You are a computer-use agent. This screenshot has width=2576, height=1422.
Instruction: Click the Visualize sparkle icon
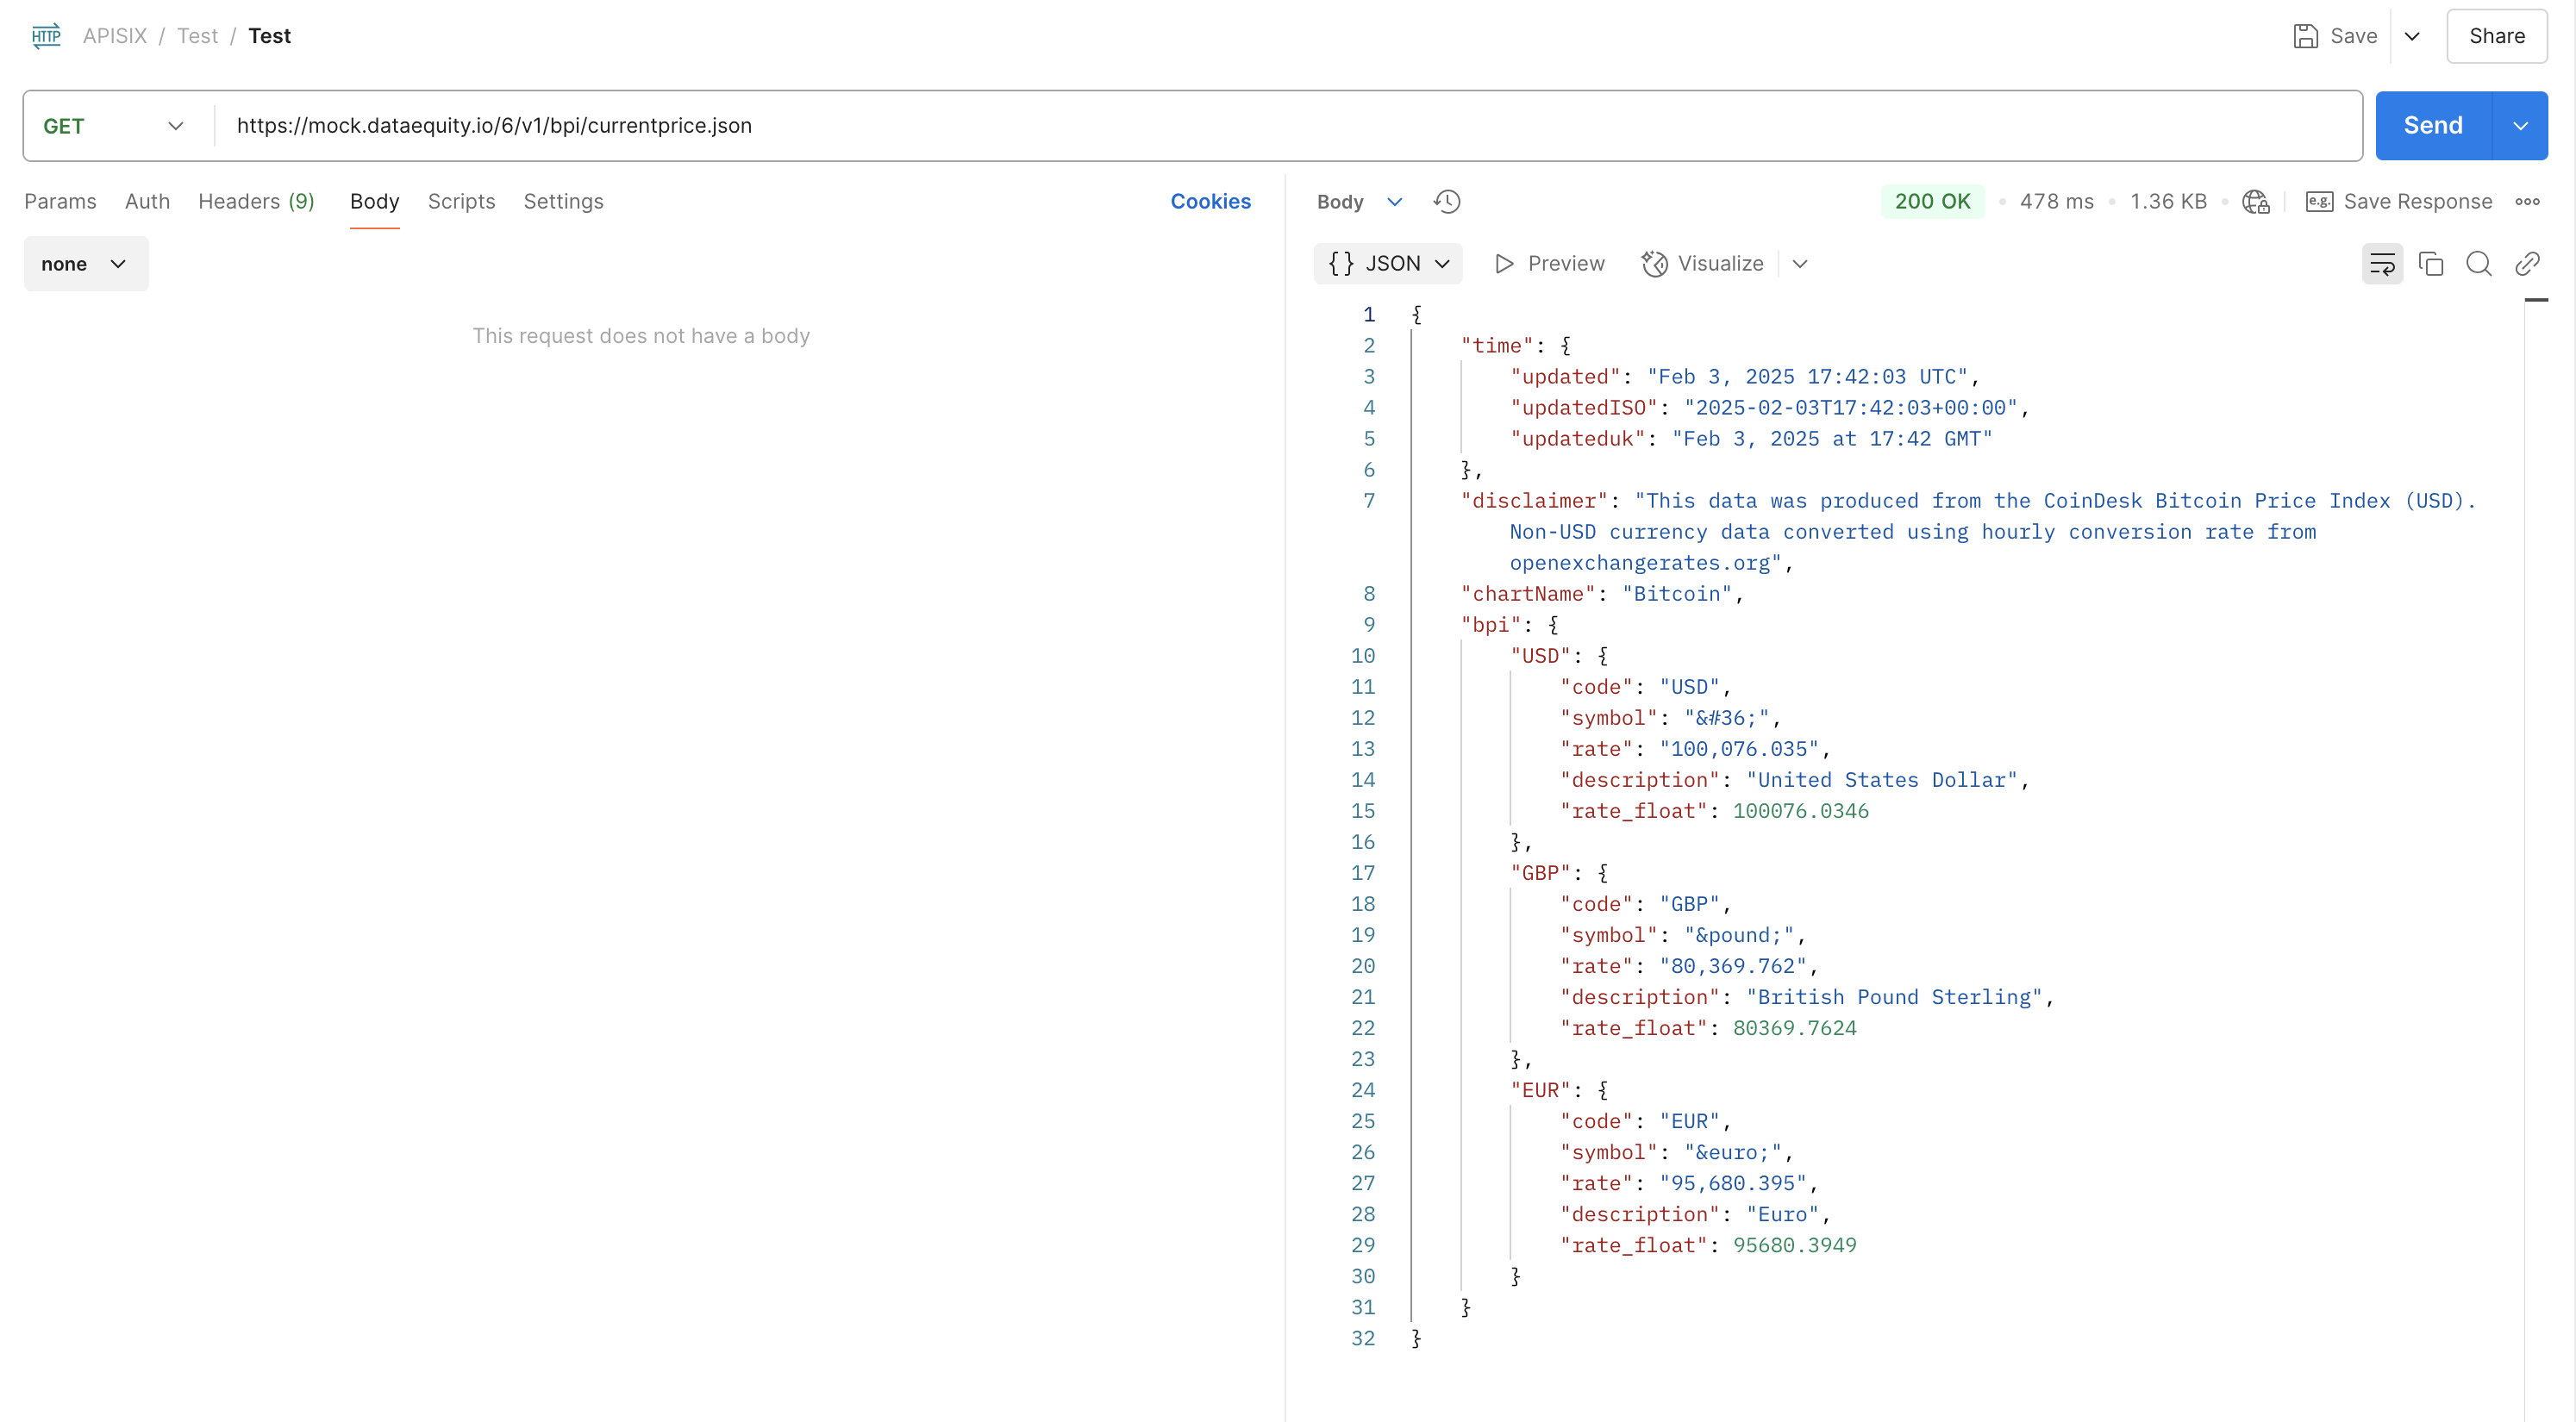pos(1655,264)
